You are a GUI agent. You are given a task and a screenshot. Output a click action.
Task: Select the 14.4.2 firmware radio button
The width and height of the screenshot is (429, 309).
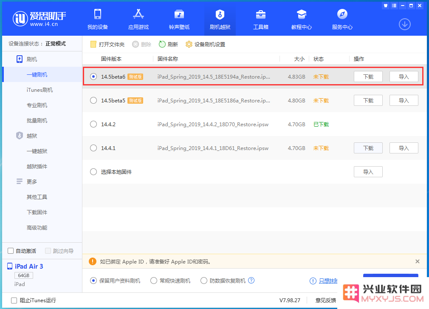click(x=93, y=124)
